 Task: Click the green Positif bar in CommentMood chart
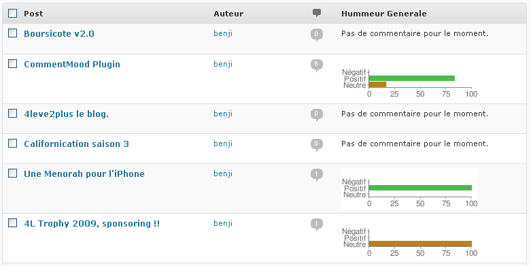[x=412, y=78]
